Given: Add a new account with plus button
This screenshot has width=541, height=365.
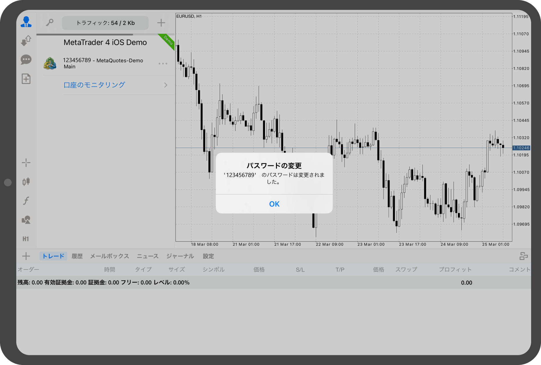Looking at the screenshot, I should [x=161, y=23].
